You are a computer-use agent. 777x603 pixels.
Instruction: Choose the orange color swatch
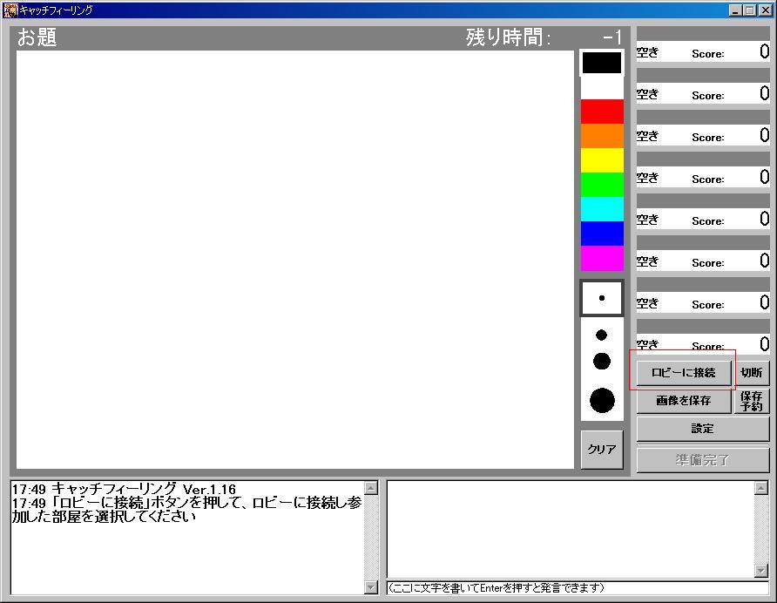(x=602, y=136)
